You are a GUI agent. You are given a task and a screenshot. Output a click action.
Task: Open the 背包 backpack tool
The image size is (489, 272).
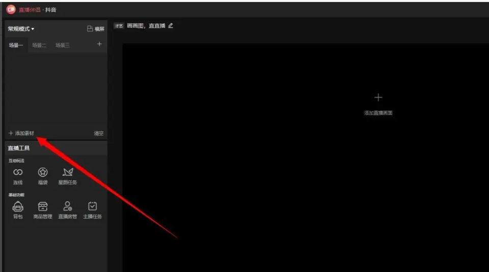tap(18, 207)
